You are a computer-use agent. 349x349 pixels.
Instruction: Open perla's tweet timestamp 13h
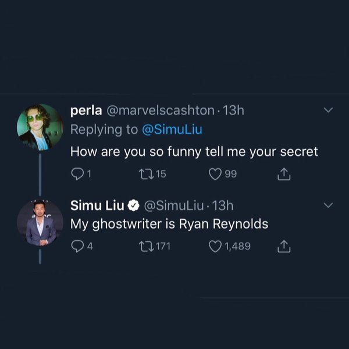[x=233, y=111]
